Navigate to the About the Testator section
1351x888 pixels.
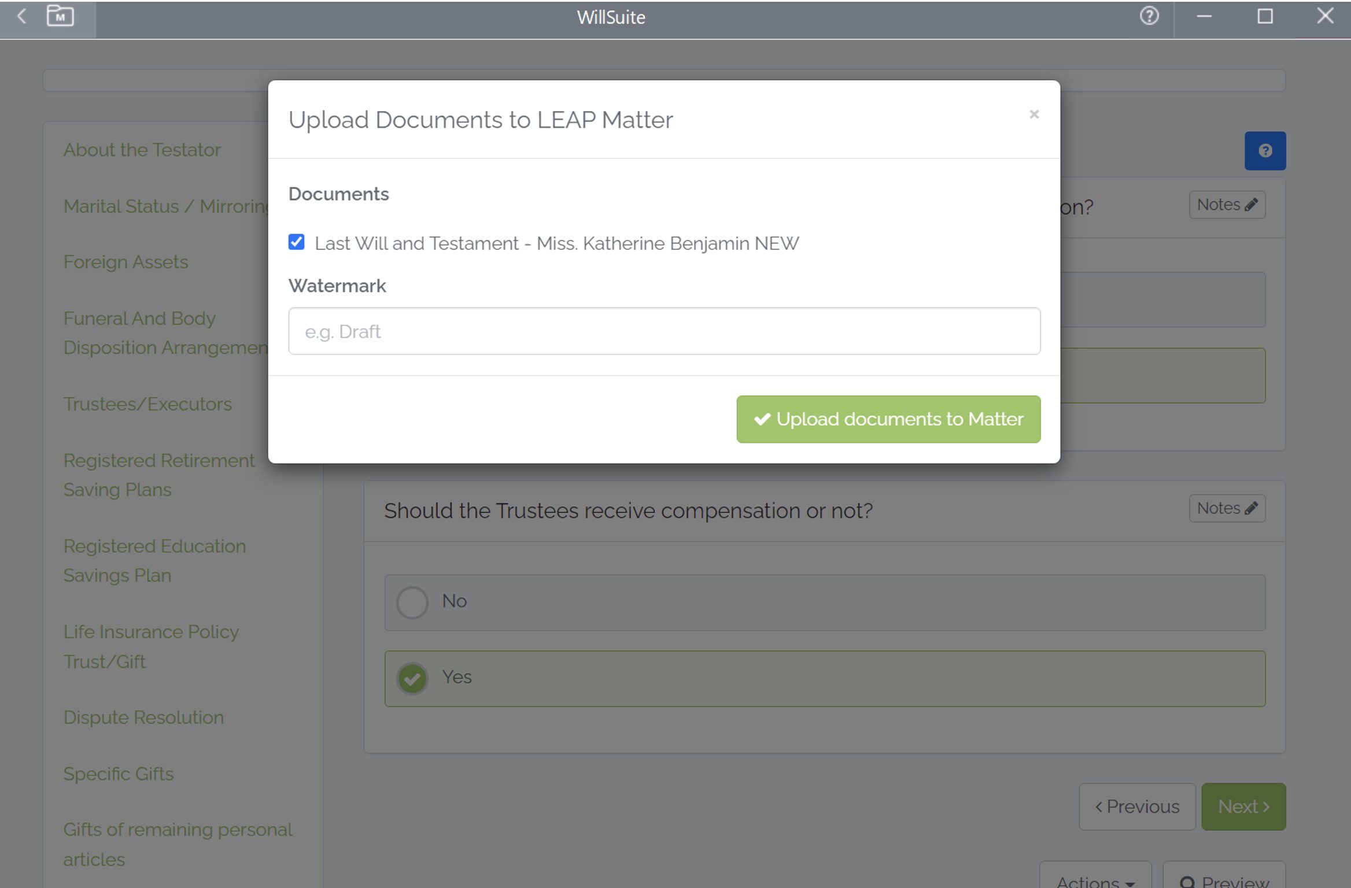[x=142, y=149]
